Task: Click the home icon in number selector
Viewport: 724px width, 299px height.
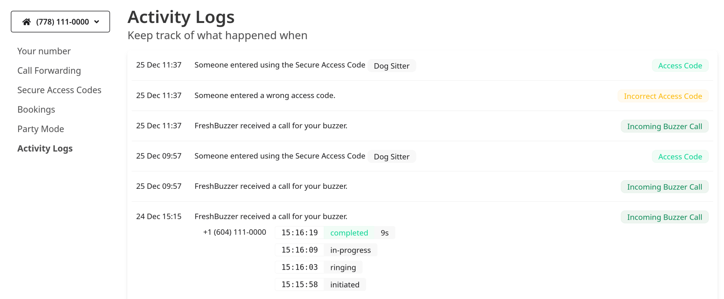Action: [26, 22]
